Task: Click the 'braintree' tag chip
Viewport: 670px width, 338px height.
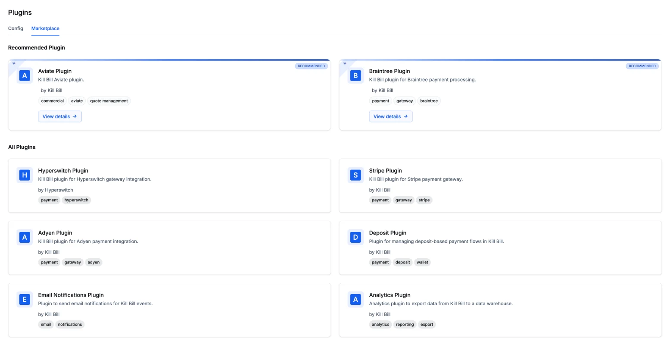Action: [x=429, y=101]
